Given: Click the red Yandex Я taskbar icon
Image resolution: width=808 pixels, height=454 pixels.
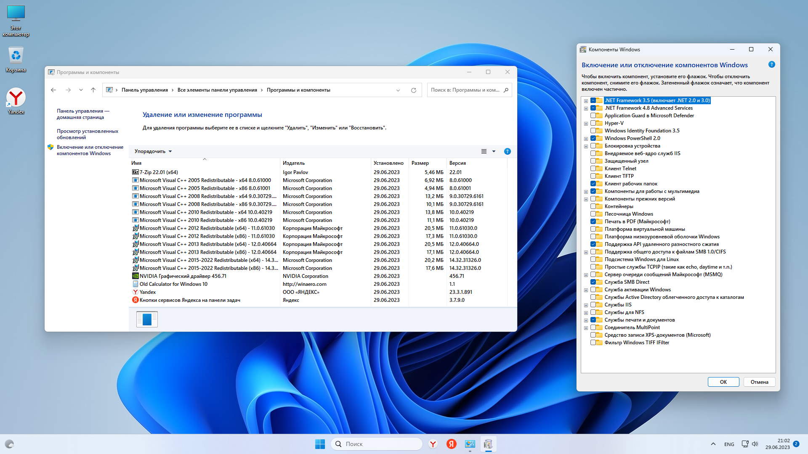Looking at the screenshot, I should (451, 444).
